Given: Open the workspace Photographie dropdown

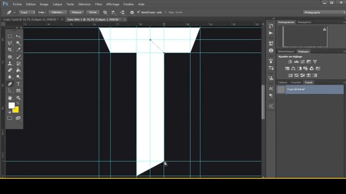Looking at the screenshot, I should pos(324,12).
